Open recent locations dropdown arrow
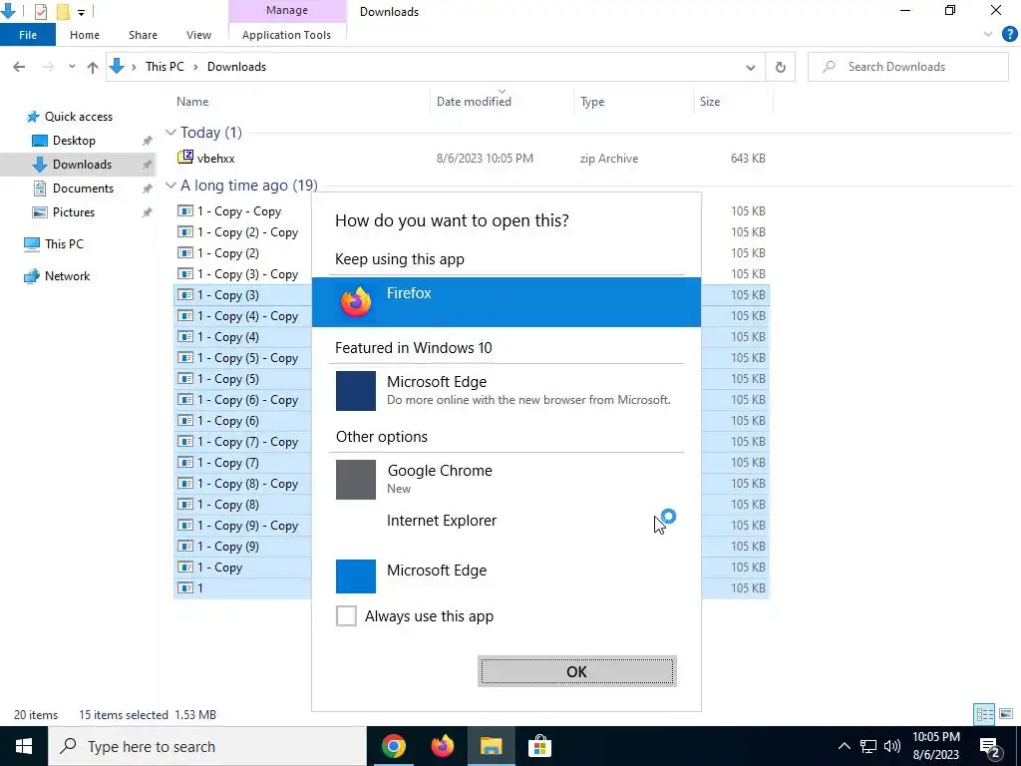The width and height of the screenshot is (1021, 766). (72, 67)
